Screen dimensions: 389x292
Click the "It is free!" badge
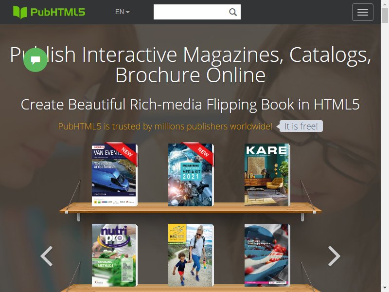tap(300, 126)
